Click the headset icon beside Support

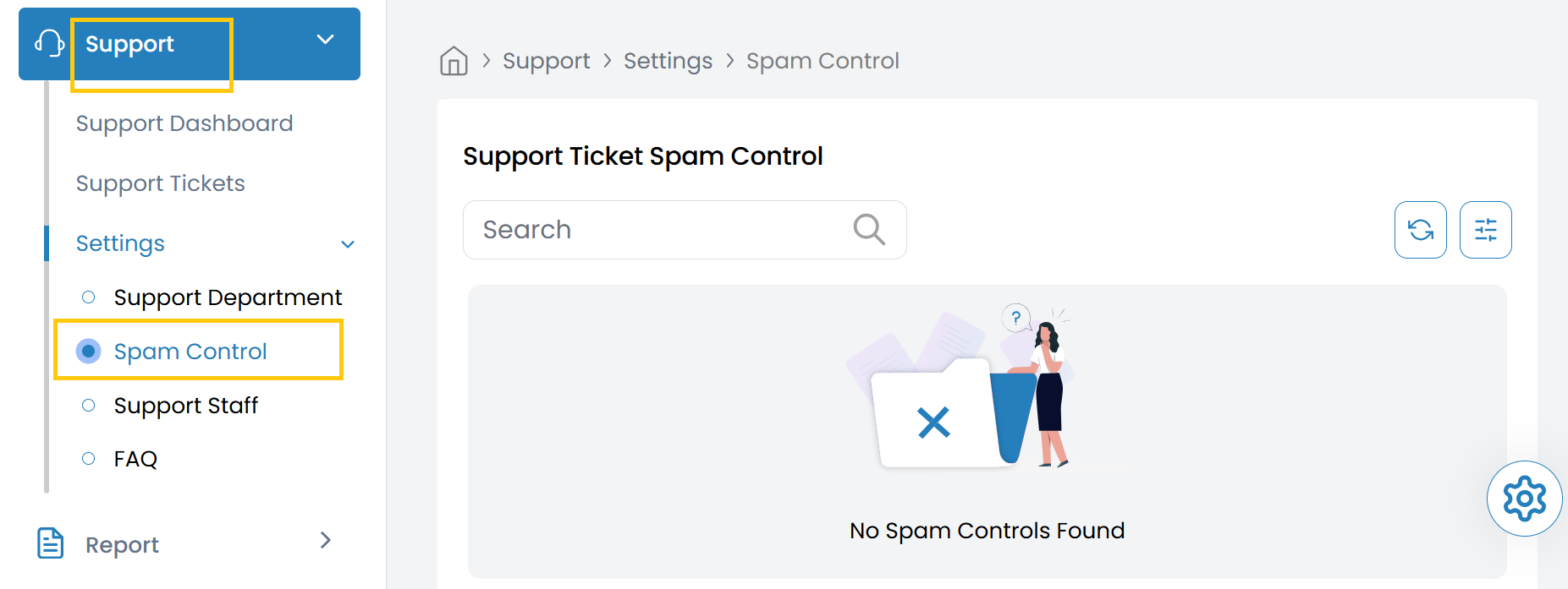click(x=49, y=42)
